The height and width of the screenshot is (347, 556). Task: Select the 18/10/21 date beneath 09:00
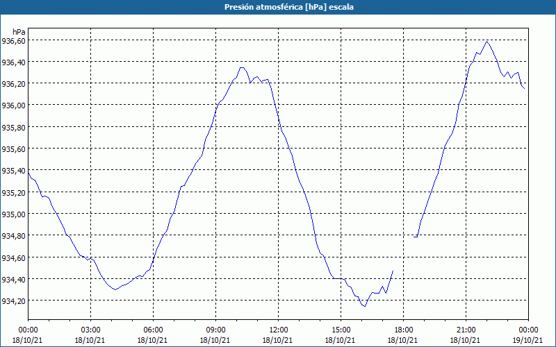(x=215, y=340)
